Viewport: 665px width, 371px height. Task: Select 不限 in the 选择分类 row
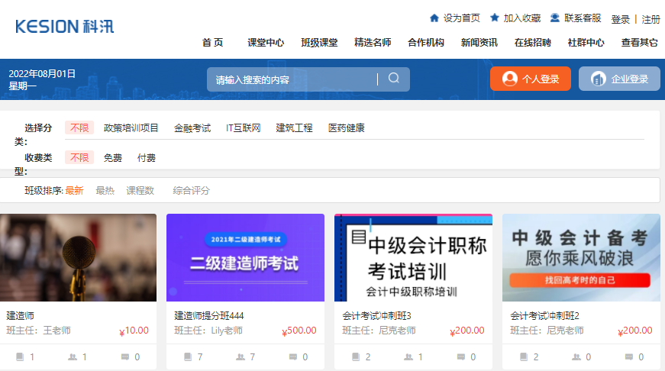click(x=79, y=127)
